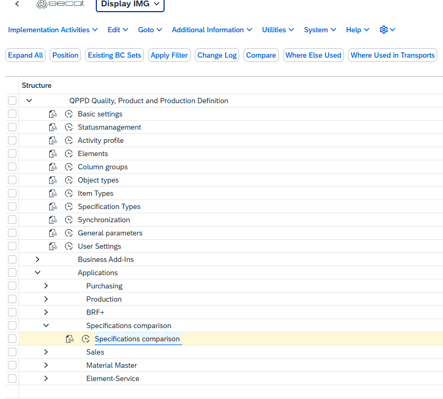Image resolution: width=443 pixels, height=399 pixels.
Task: Click Where Used in Transports button
Action: click(x=392, y=55)
